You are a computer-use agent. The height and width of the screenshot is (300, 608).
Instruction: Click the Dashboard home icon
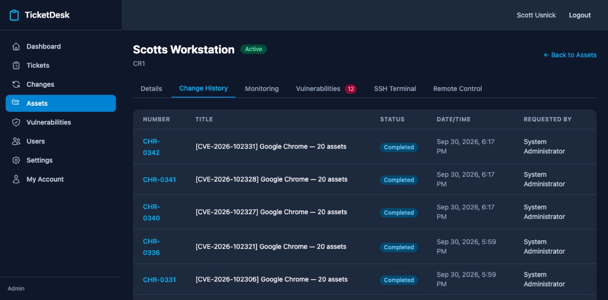(16, 46)
